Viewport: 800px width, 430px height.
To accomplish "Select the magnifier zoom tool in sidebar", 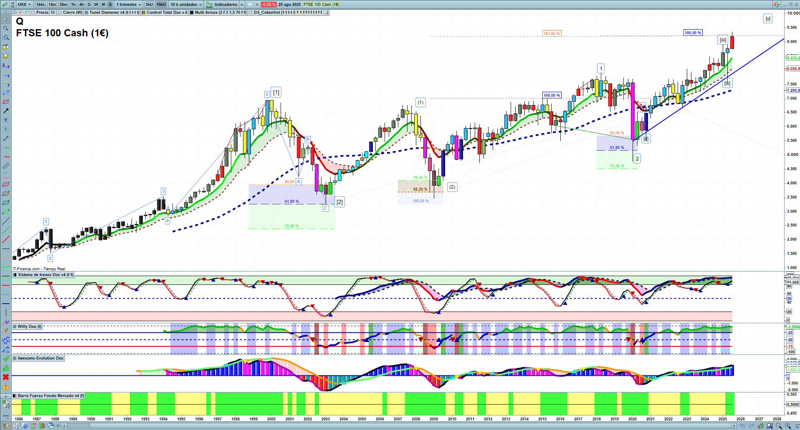I will 6,28.
